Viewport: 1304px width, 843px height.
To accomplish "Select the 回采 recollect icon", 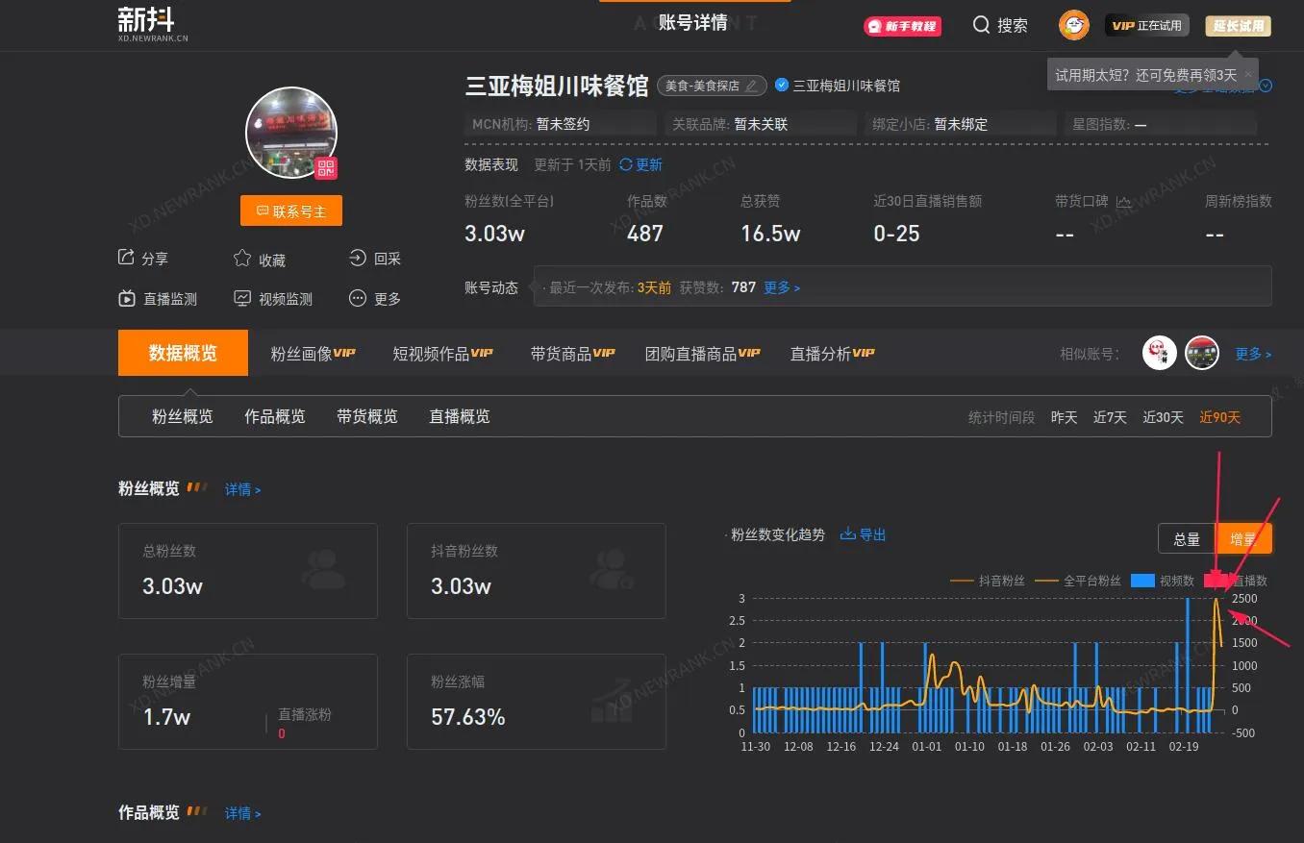I will [355, 258].
